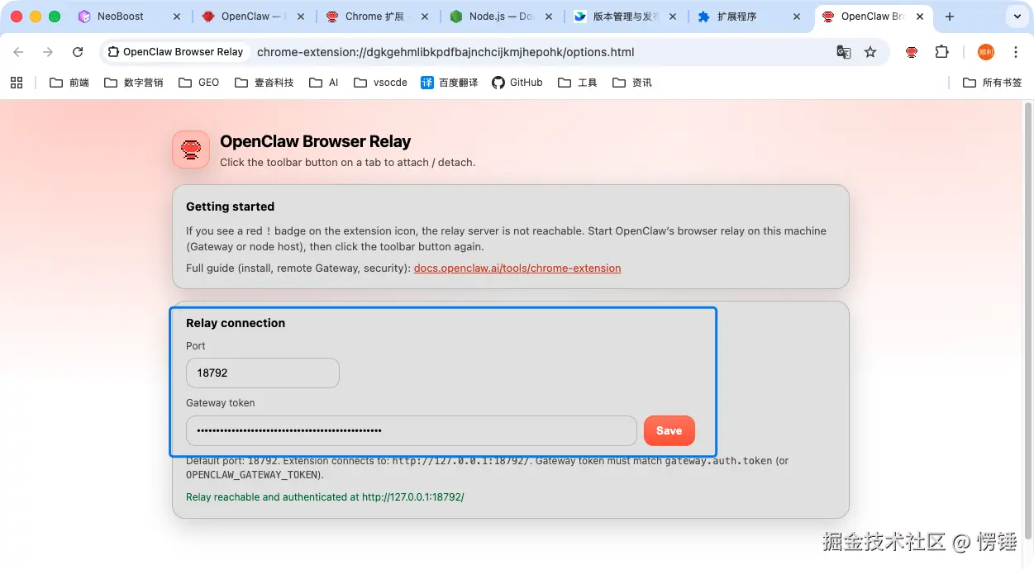This screenshot has width=1034, height=570.
Task: Click the Relay connection heading
Action: [x=236, y=323]
